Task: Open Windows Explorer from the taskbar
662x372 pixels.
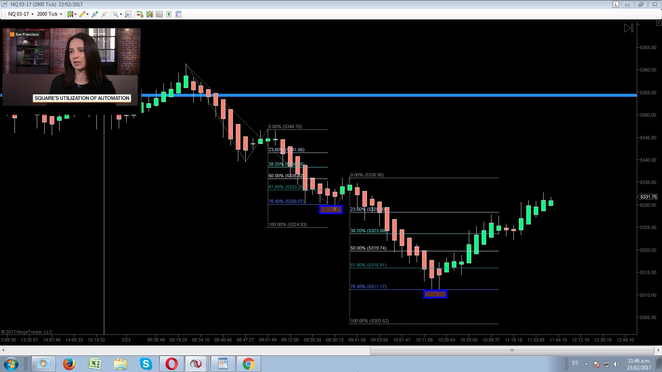Action: point(120,364)
